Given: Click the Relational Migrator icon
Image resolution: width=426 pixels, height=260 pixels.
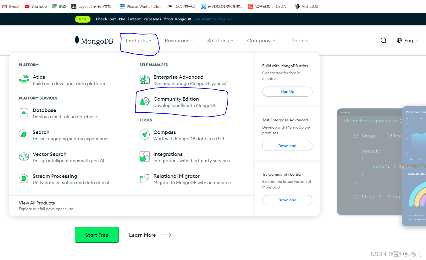Looking at the screenshot, I should point(144,178).
